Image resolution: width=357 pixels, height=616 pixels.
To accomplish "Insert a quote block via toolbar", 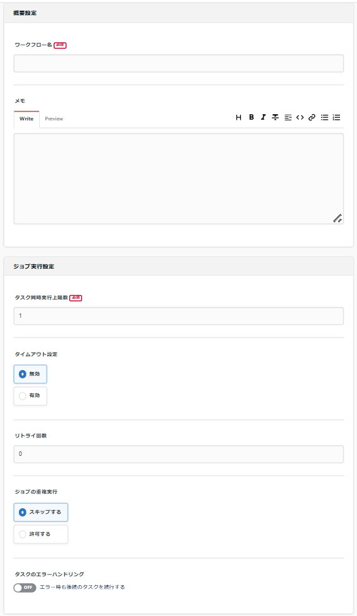I will (x=288, y=117).
